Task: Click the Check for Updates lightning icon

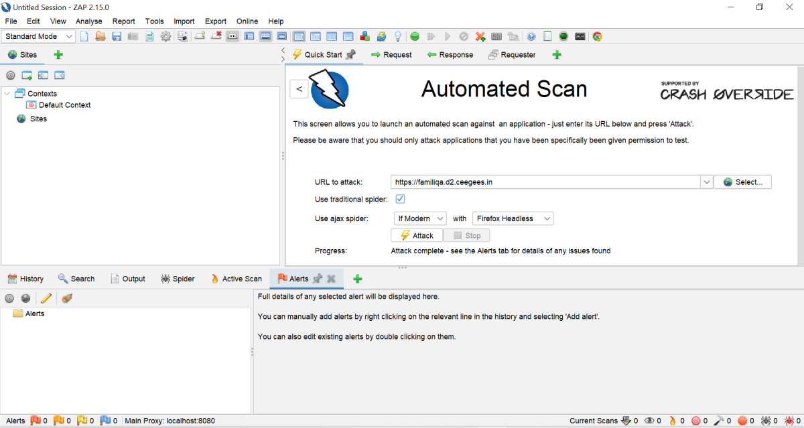Action: coord(381,36)
